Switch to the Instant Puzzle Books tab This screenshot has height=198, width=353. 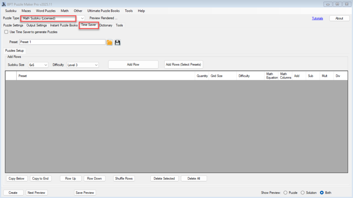64,25
